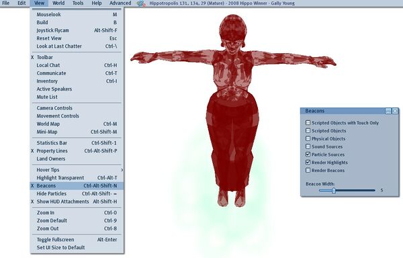Adjust the Beacon Width slider handle
403x258 pixels.
pos(334,190)
